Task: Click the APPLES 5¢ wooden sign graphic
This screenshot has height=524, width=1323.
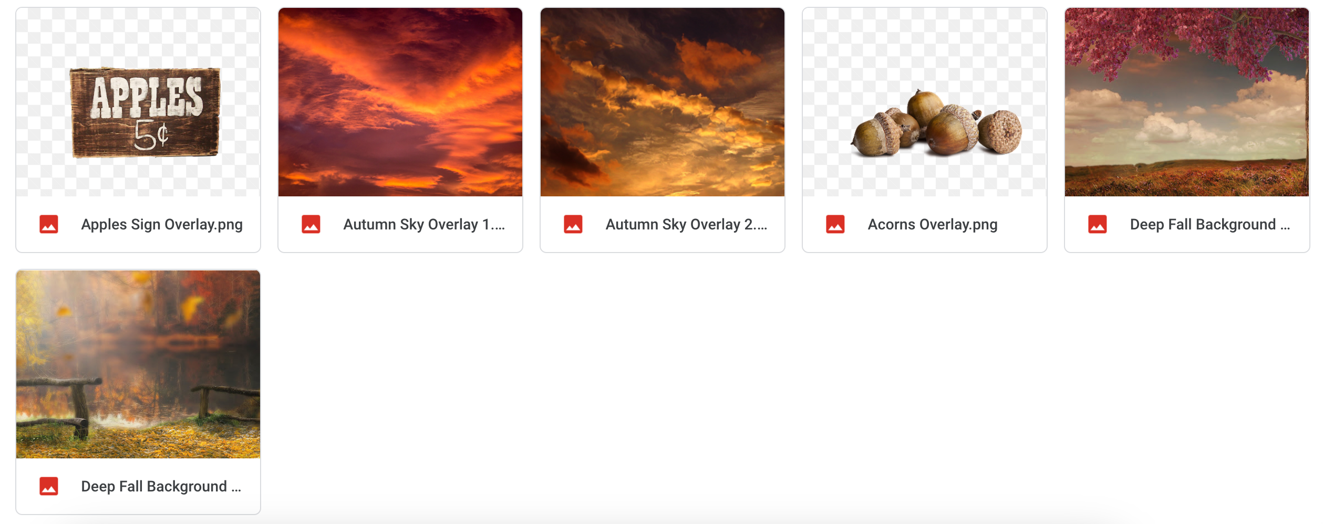Action: coord(146,112)
